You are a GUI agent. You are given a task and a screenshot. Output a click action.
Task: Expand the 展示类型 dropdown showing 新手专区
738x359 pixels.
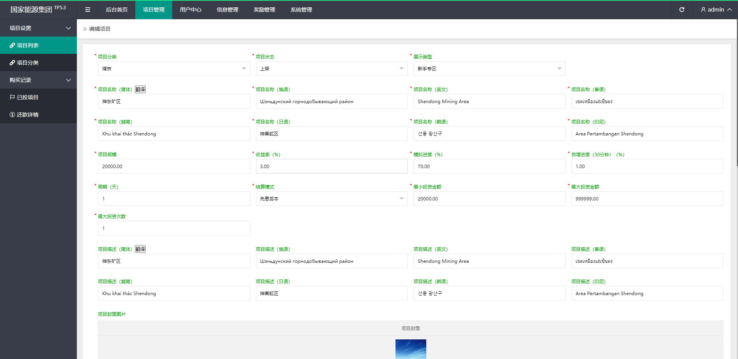click(489, 68)
